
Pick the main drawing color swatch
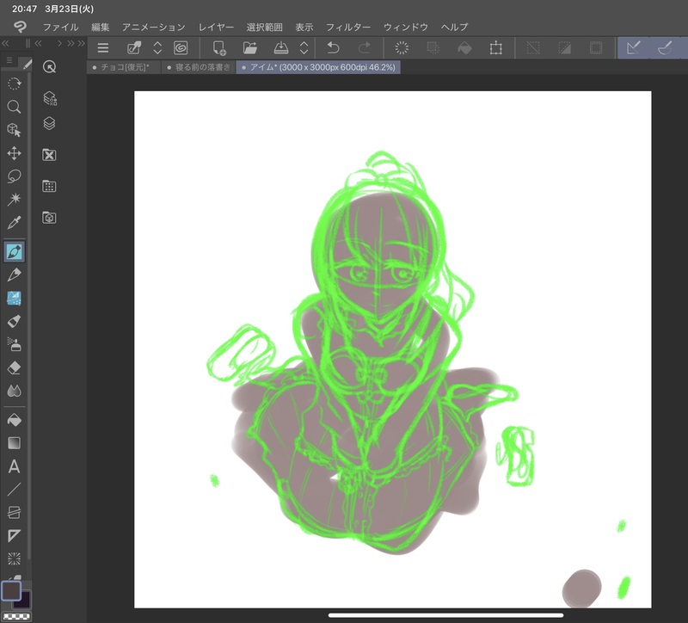11,590
